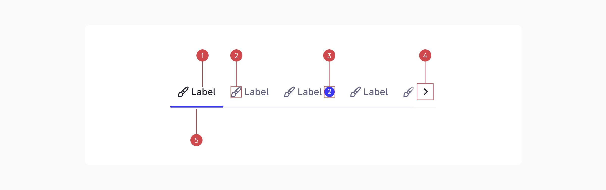Click the brush icon on the fourth tab
This screenshot has width=606, height=190.
tap(355, 92)
